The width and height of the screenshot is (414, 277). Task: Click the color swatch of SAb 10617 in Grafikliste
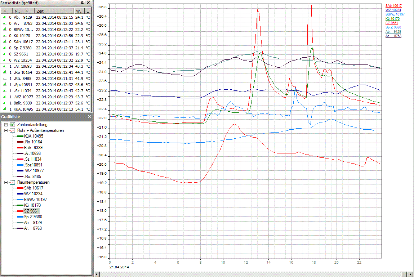pyautogui.click(x=20, y=188)
